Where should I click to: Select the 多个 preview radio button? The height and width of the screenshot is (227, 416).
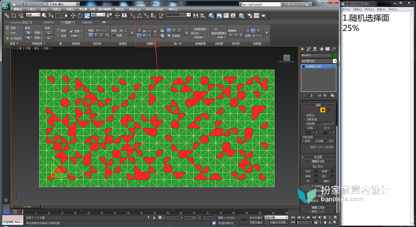click(327, 141)
